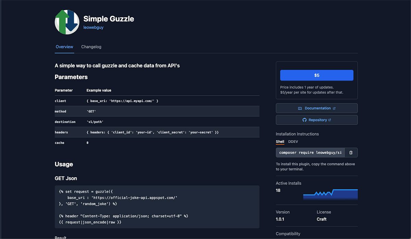Click the Simple Guzzle title heading
This screenshot has height=239, width=411.
pos(109,19)
